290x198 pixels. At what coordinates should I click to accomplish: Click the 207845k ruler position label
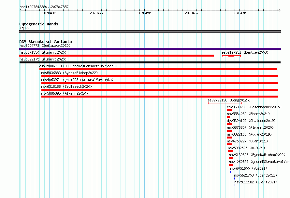144,13
